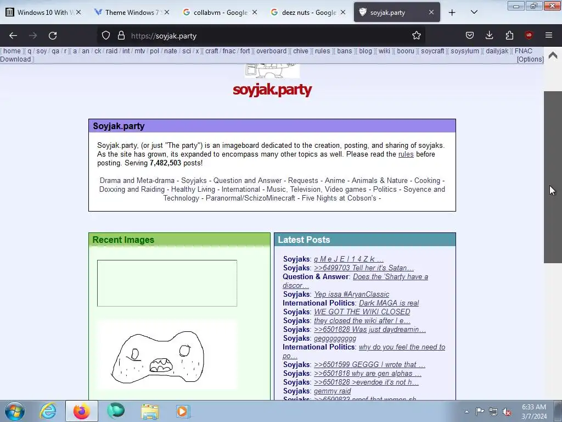Image resolution: width=562 pixels, height=422 pixels.
Task: Bookmark this page with the star icon
Action: [x=416, y=36]
